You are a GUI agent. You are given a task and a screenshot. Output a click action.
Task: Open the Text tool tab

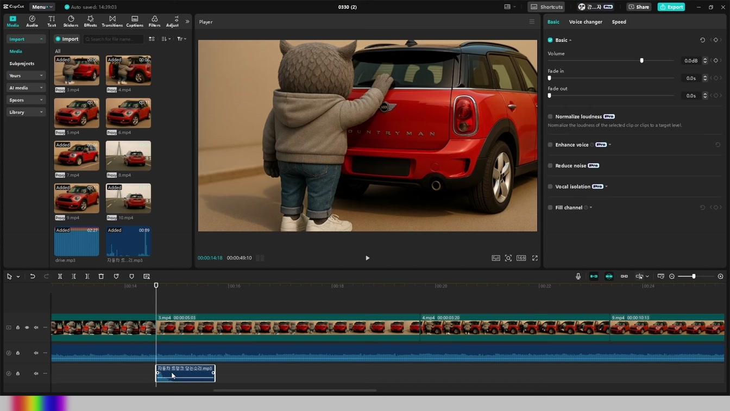pyautogui.click(x=52, y=21)
